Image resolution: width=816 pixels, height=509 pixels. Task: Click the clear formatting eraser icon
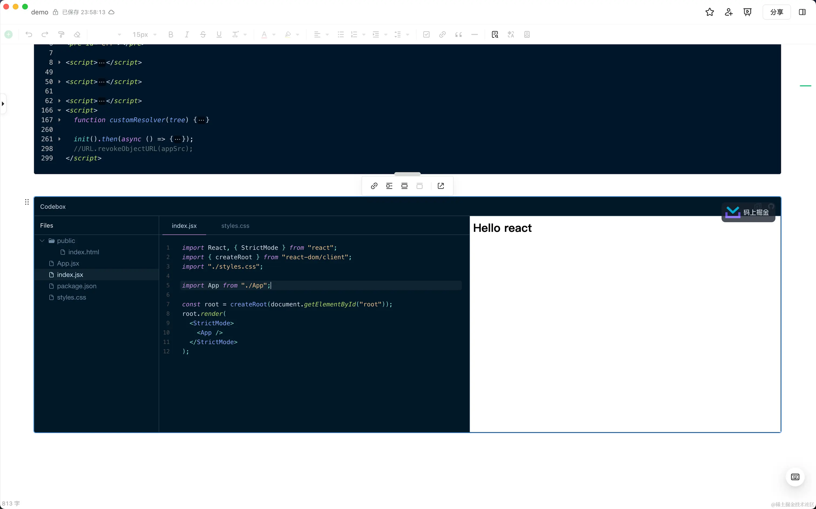tap(77, 34)
